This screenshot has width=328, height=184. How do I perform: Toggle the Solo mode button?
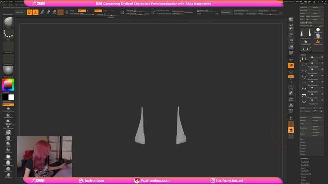coord(291,130)
